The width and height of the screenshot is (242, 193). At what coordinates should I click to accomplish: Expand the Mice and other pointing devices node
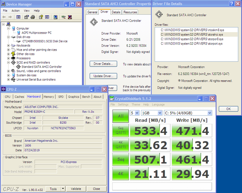[8, 49]
